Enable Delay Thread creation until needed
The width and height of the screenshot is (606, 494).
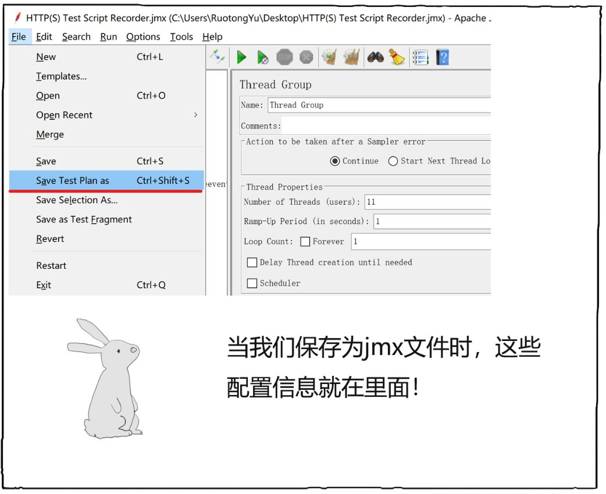(x=252, y=262)
